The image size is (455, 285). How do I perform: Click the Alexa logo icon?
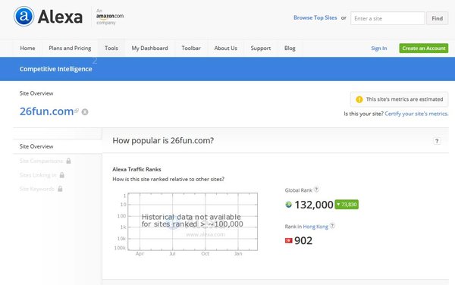[24, 16]
